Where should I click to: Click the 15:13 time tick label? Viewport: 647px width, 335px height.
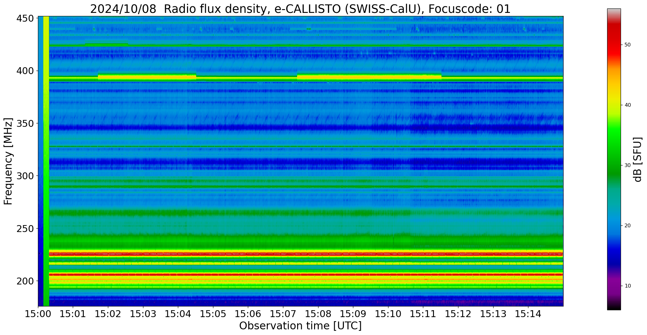pyautogui.click(x=493, y=314)
